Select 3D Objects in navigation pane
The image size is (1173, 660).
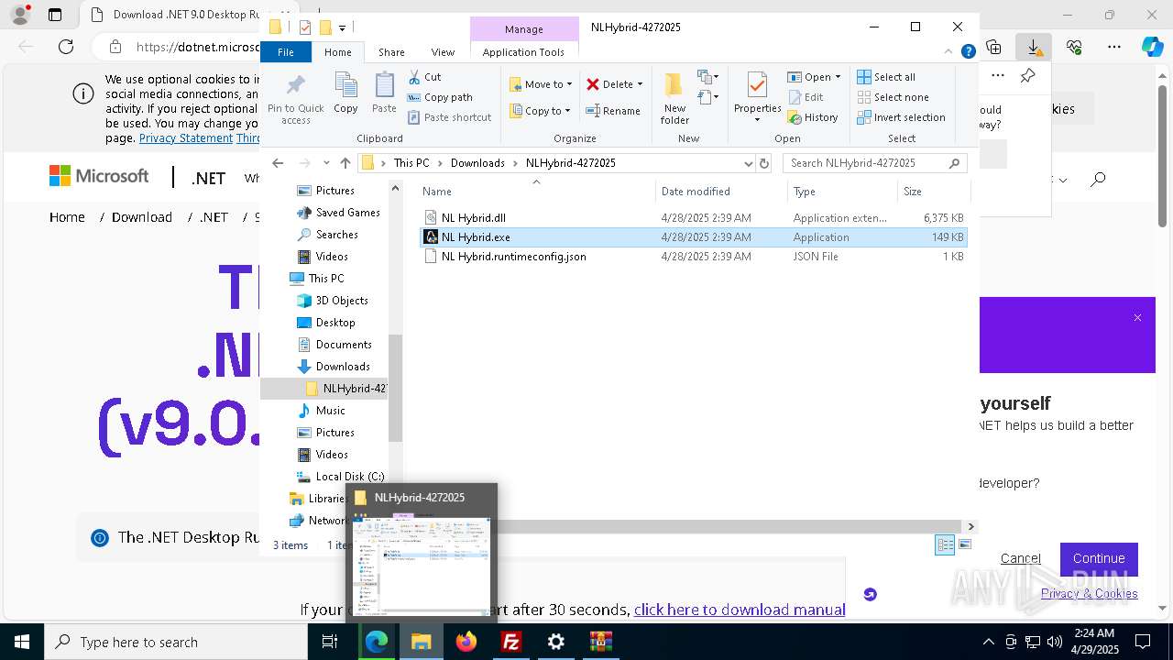coord(342,301)
